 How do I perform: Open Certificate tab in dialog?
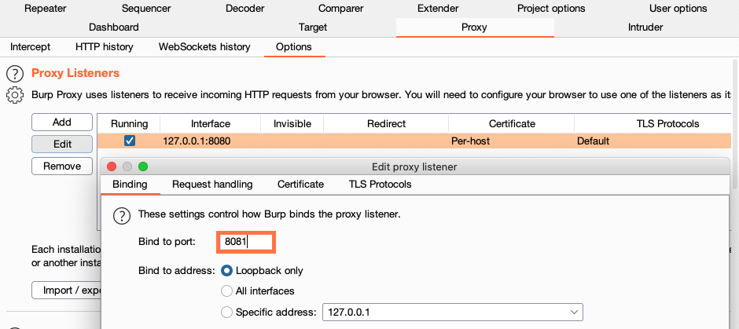coord(300,185)
